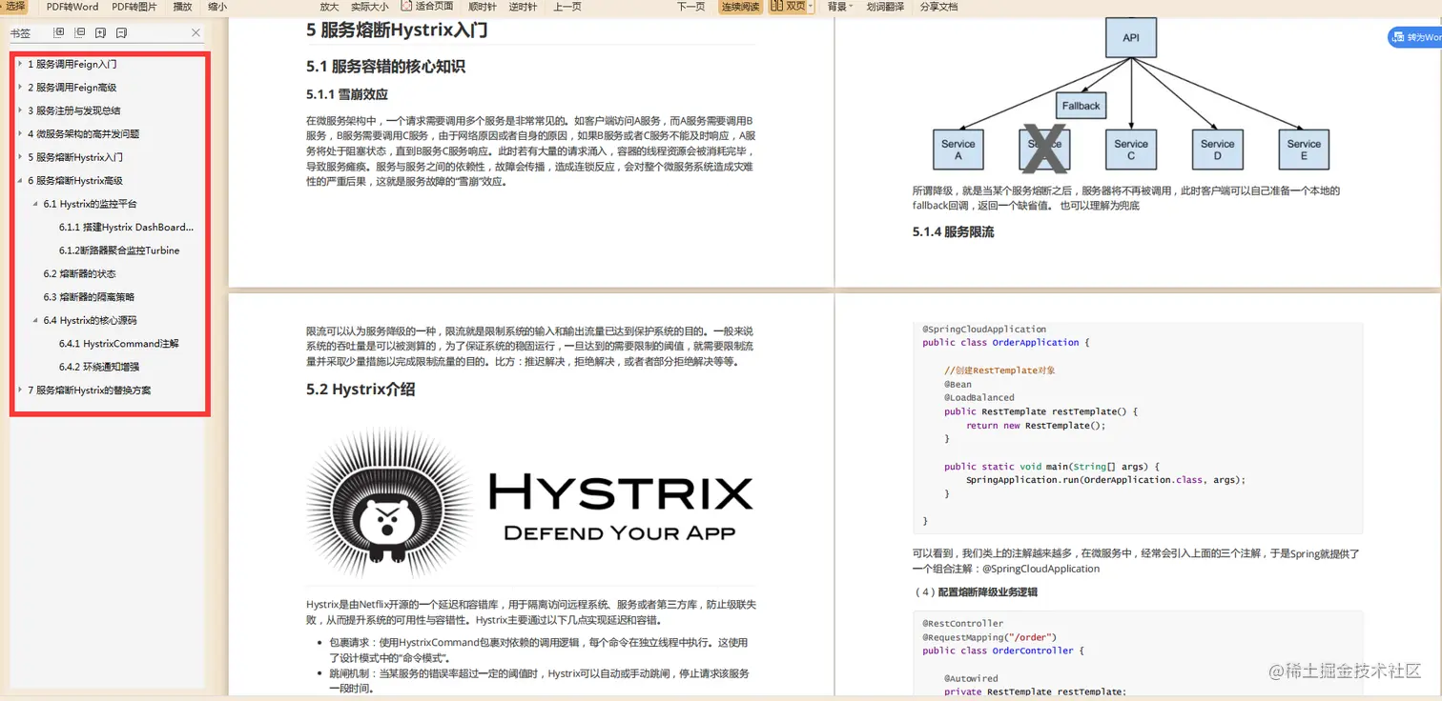The image size is (1442, 701).
Task: Click the Hystrix Defend Your App logo image
Action: [x=530, y=504]
